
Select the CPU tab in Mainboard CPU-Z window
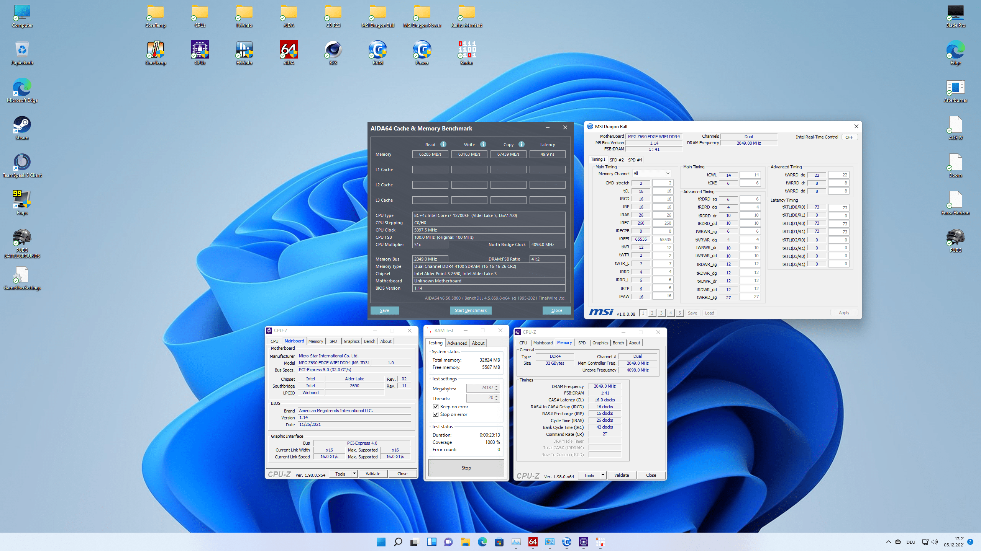coord(274,341)
